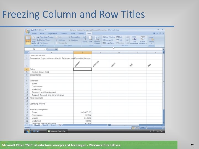
Task: Open the Data ribbon tab
Action: (73, 33)
